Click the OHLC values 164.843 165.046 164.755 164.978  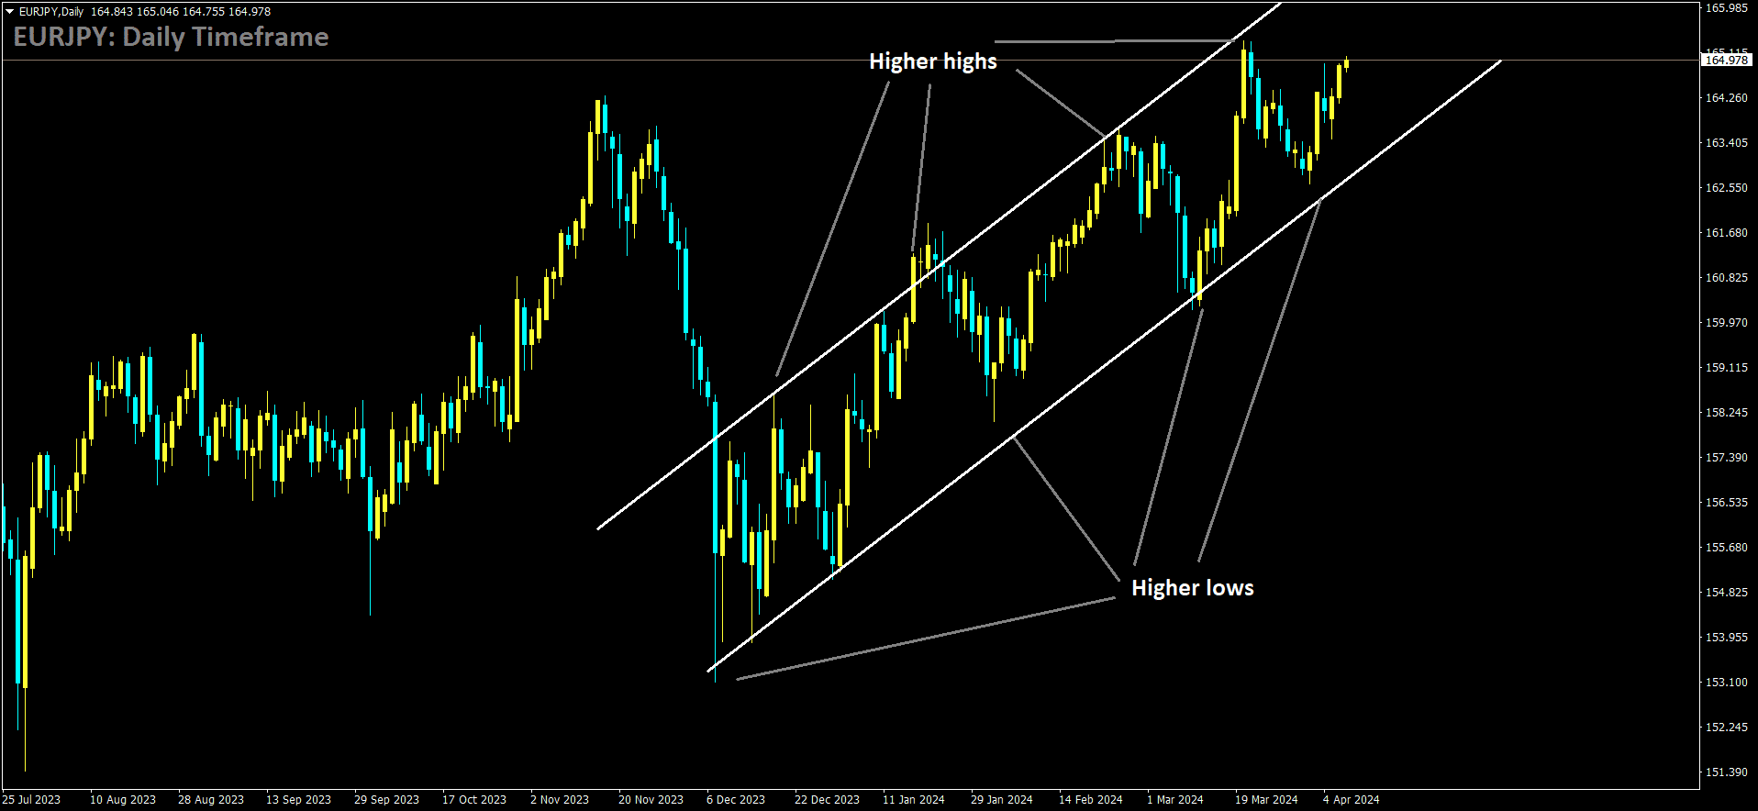click(x=181, y=12)
